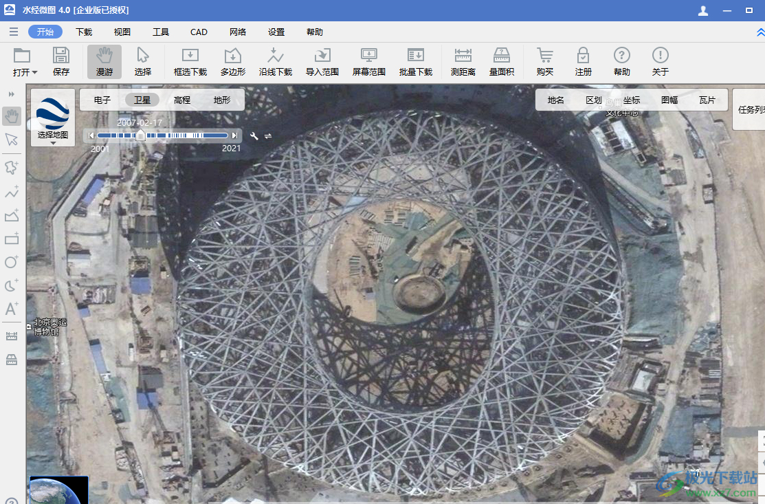
Task: Toggle the 坐标 overlay
Action: [632, 100]
